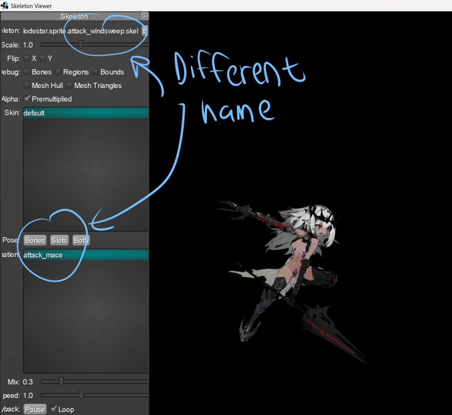
Task: Click the Skeleton Viewer app icon
Action: pyautogui.click(x=5, y=5)
